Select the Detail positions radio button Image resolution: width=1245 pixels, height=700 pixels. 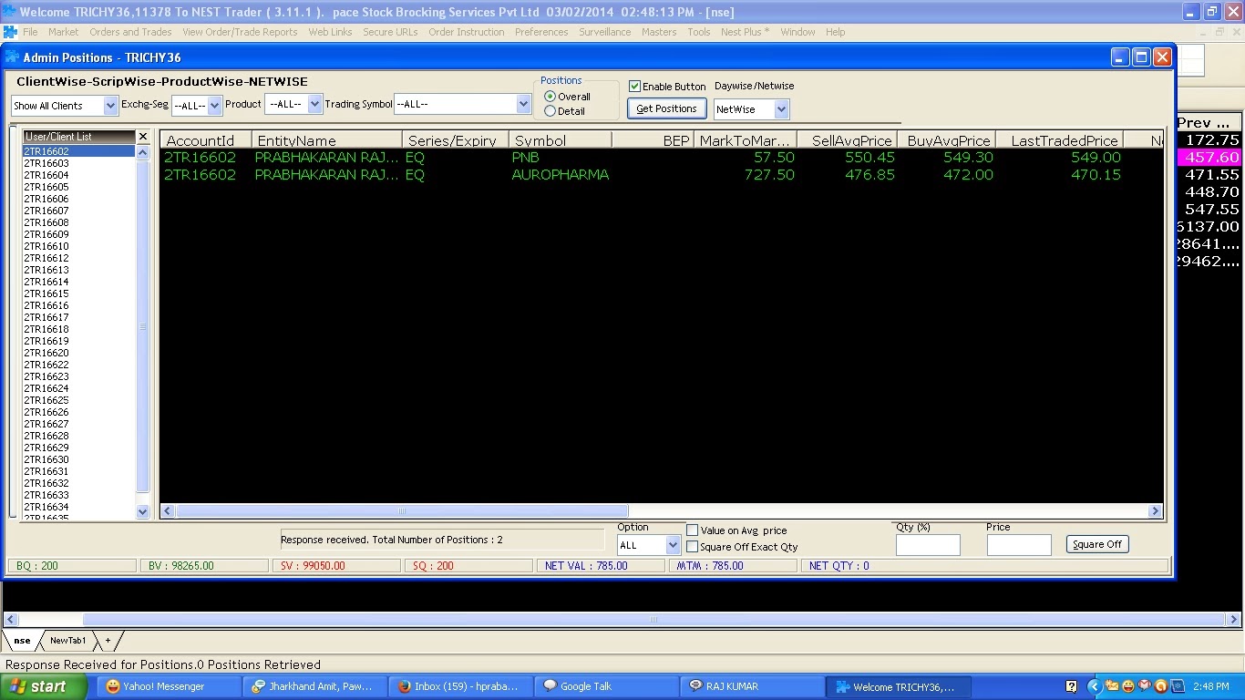(550, 111)
